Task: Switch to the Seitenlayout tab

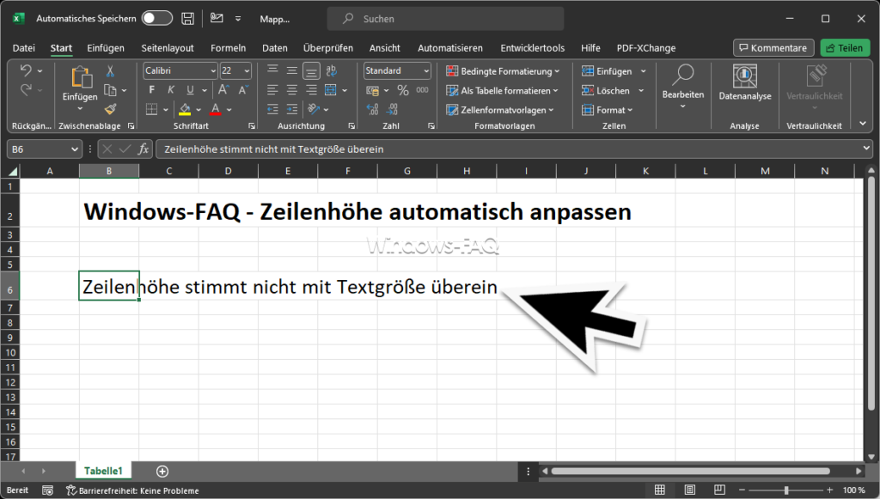Action: [168, 48]
